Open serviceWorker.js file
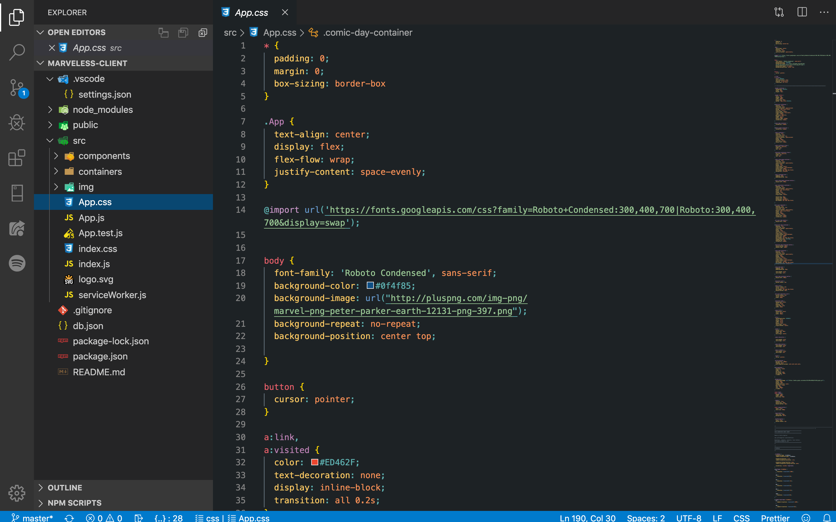The width and height of the screenshot is (836, 522). coord(112,295)
